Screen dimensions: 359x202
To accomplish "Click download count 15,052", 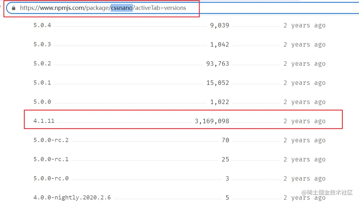I will click(218, 83).
